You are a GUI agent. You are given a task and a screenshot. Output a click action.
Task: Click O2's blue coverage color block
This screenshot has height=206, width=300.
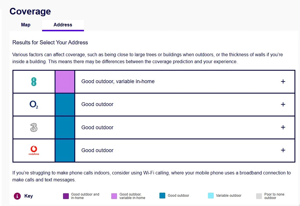(65, 105)
